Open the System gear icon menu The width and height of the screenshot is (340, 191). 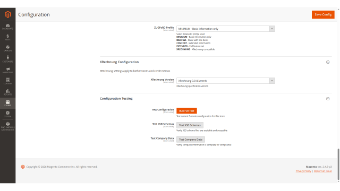tap(8, 114)
